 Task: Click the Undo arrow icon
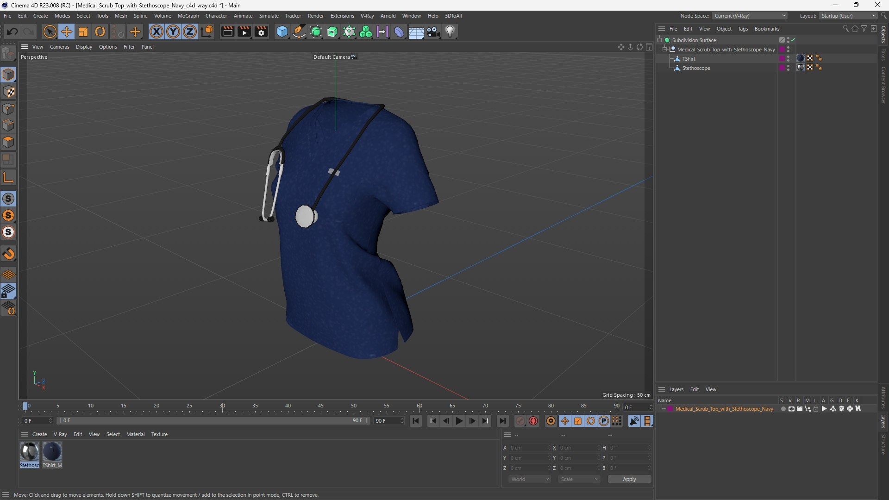[x=13, y=31]
